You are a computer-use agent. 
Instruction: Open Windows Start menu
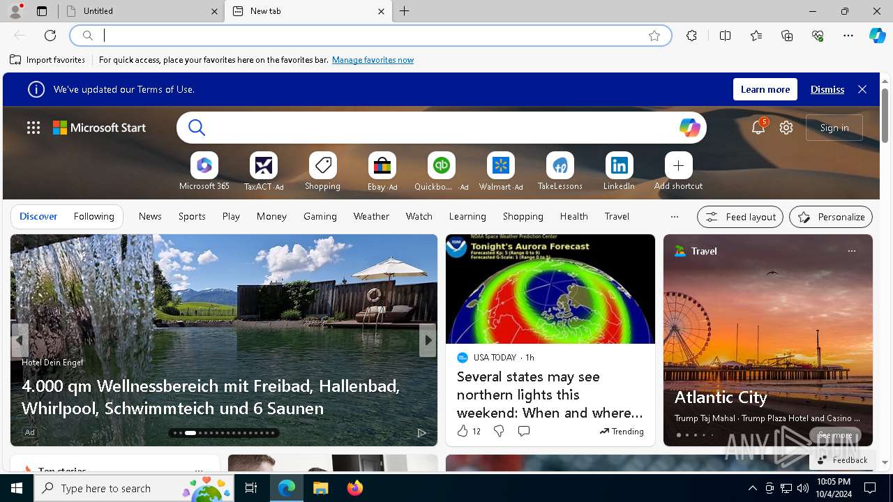click(x=17, y=488)
